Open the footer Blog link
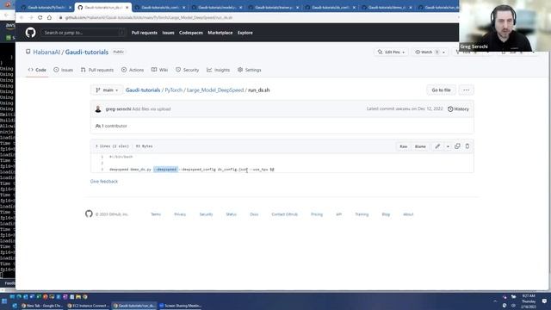This screenshot has width=551, height=310. point(386,214)
